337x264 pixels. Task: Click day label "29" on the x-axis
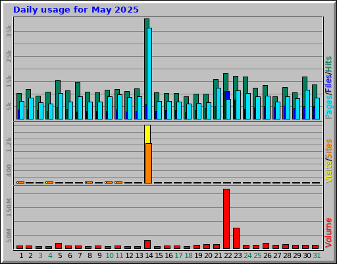297,255
